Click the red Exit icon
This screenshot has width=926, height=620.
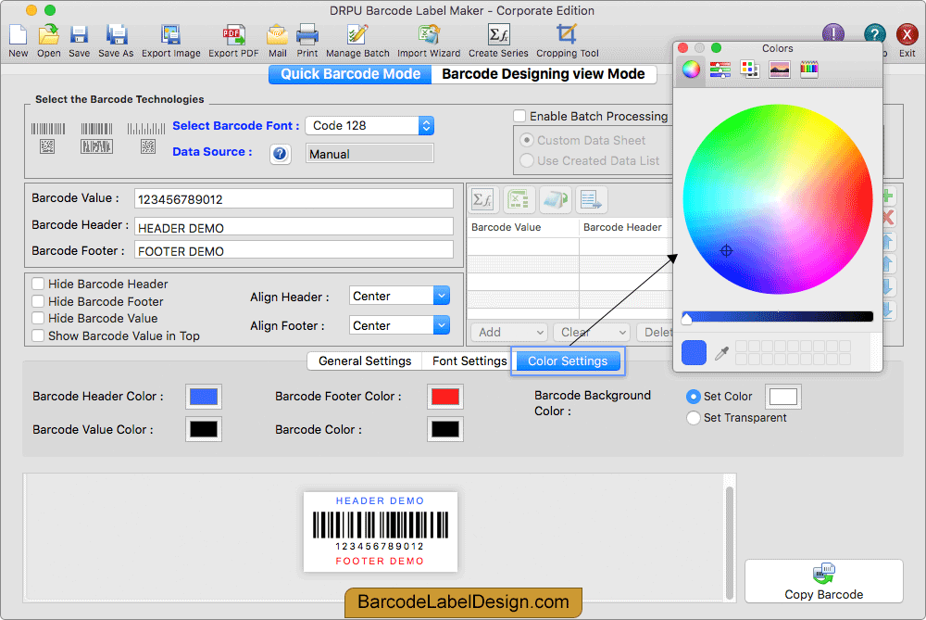pos(907,35)
